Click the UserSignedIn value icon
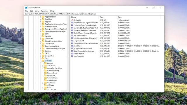187x105 pixels. pyautogui.click(x=72, y=56)
